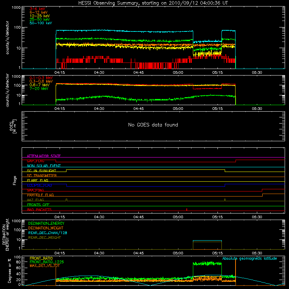Click the MAX_DET_VS_TOT legend label
289x289 pixels.
tap(44, 266)
